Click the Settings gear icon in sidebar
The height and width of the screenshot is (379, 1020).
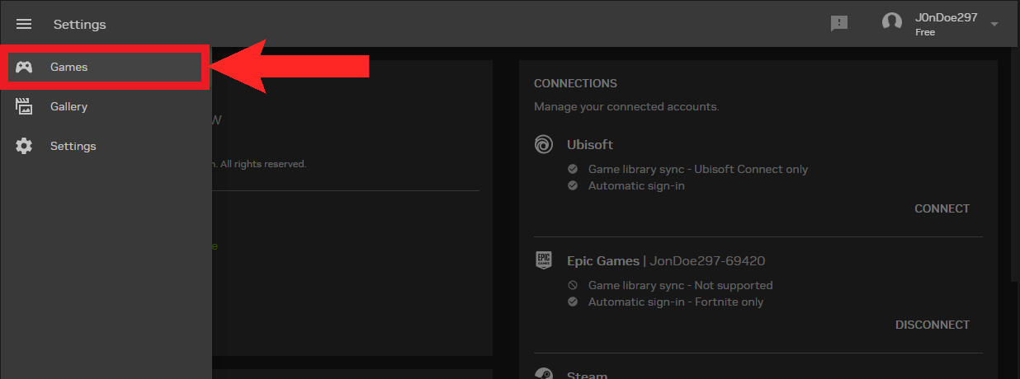coord(24,146)
